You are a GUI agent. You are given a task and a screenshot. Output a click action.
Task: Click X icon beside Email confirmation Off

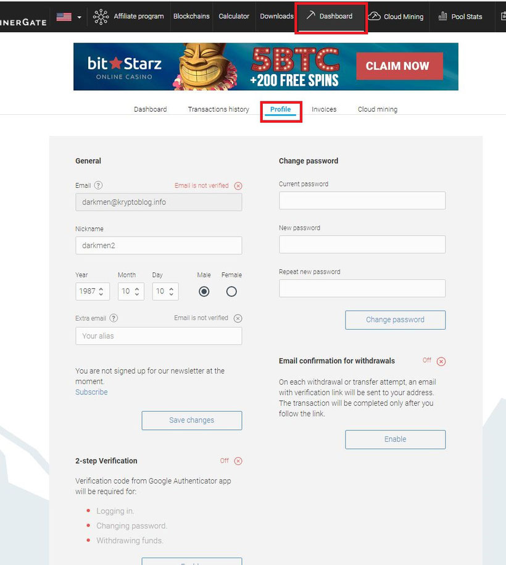pos(441,361)
